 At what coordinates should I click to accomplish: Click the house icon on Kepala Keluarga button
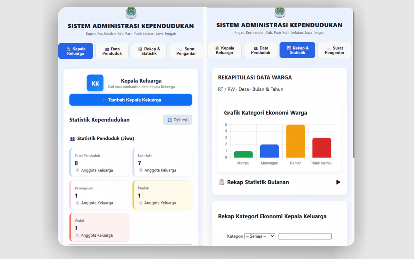69,49
